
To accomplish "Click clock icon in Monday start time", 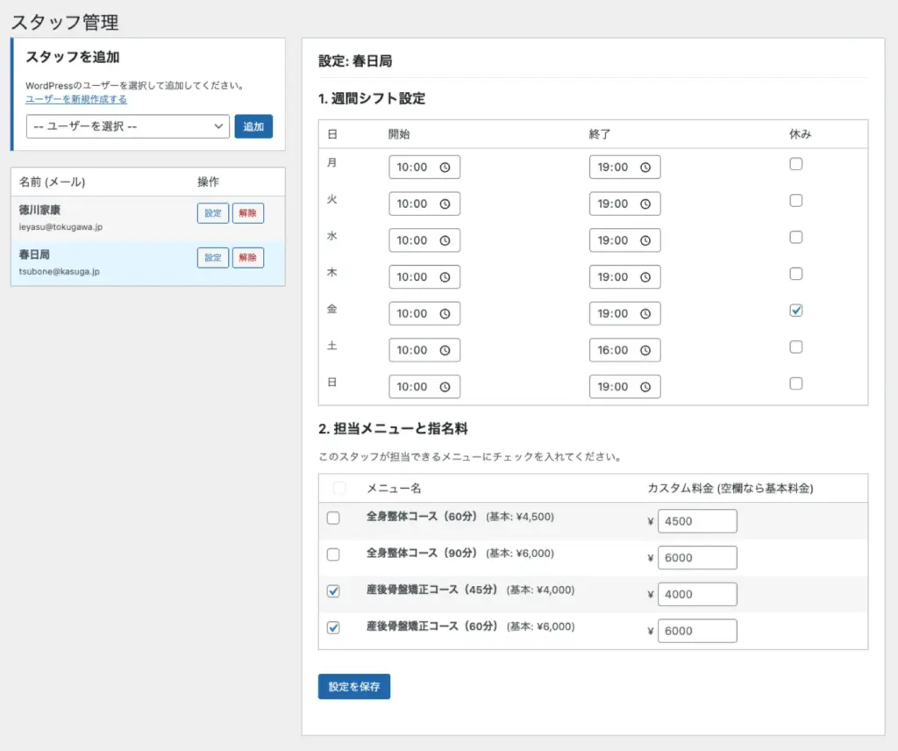I will [x=445, y=168].
